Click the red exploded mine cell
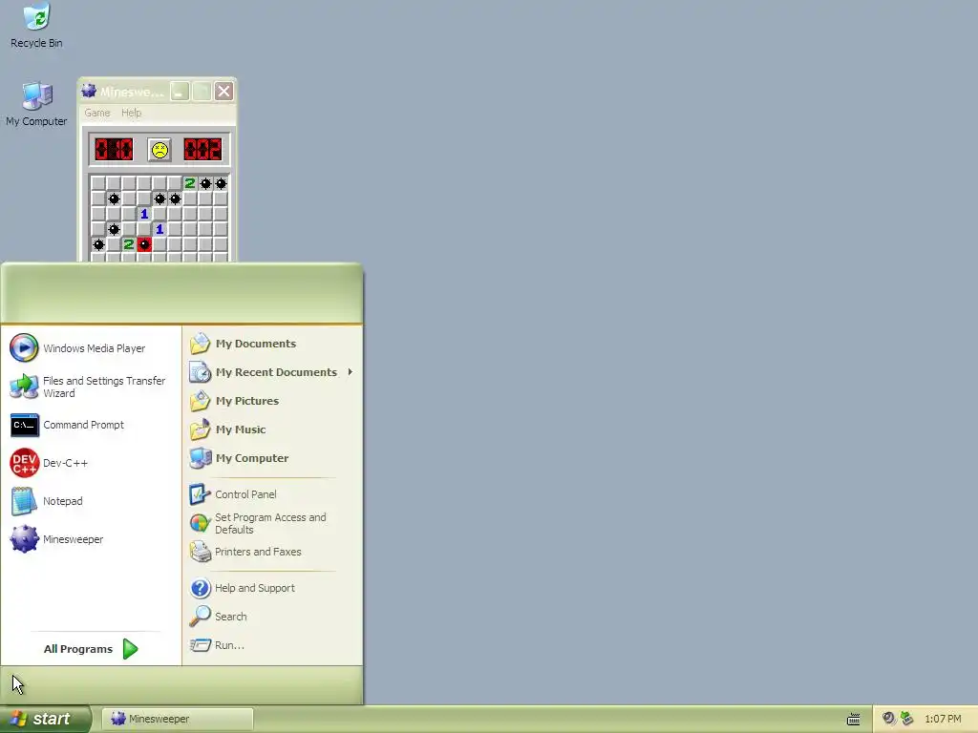Viewport: 978px width, 733px height. (x=144, y=244)
